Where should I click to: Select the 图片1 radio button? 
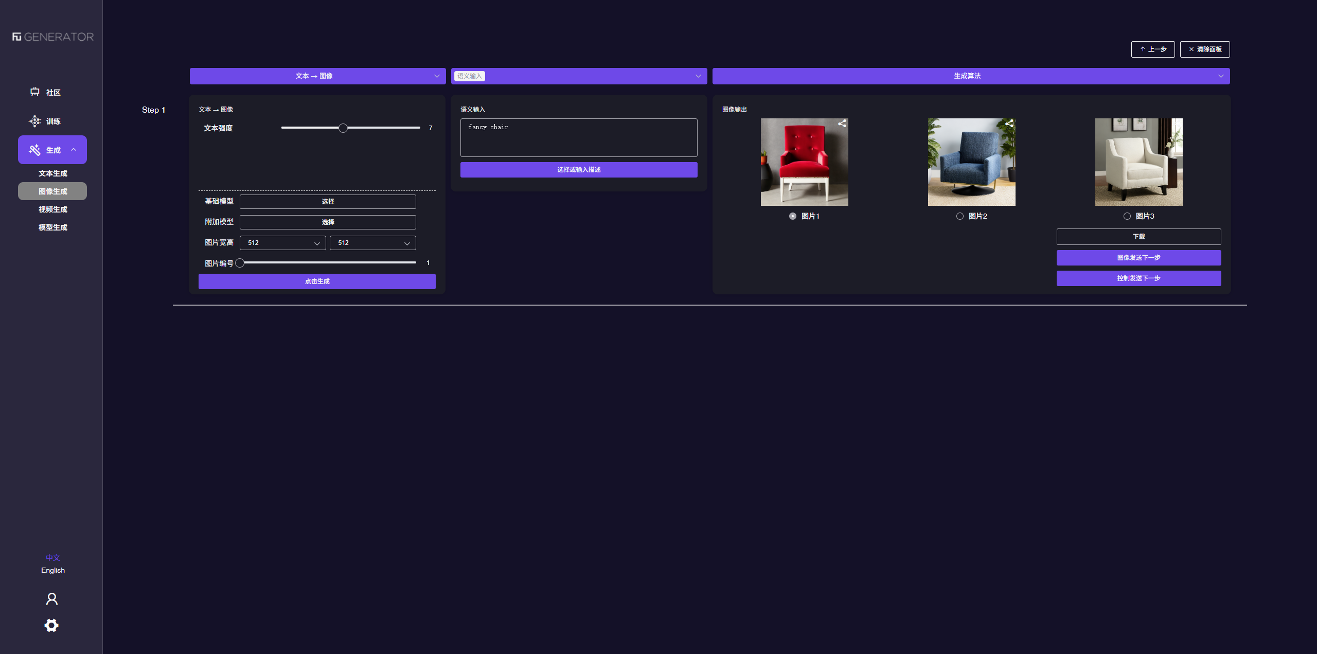pyautogui.click(x=793, y=216)
